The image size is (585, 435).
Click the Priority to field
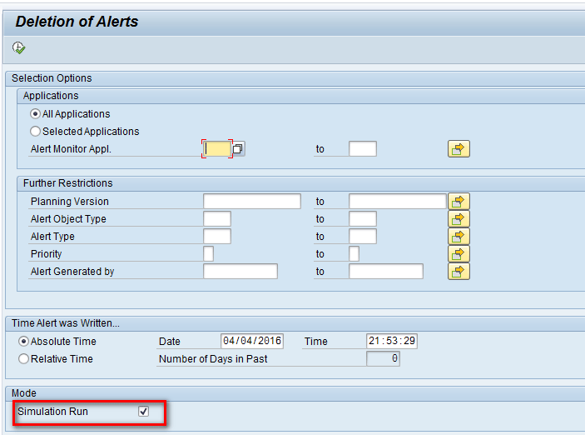[x=354, y=253]
